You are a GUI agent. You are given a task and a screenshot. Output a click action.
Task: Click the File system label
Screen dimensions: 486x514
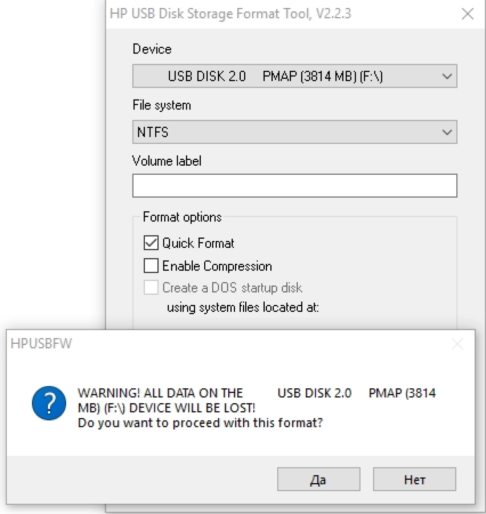[162, 105]
